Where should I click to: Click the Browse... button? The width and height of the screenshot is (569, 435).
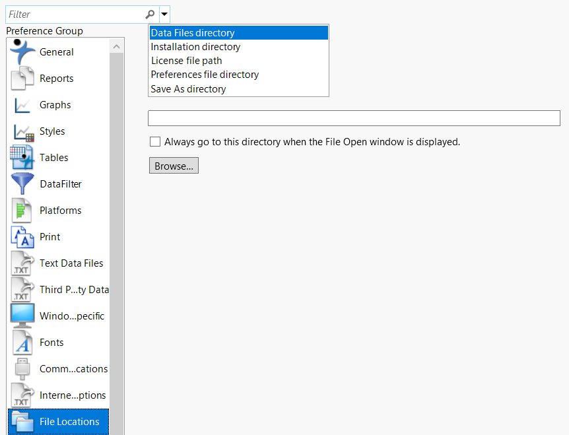174,166
